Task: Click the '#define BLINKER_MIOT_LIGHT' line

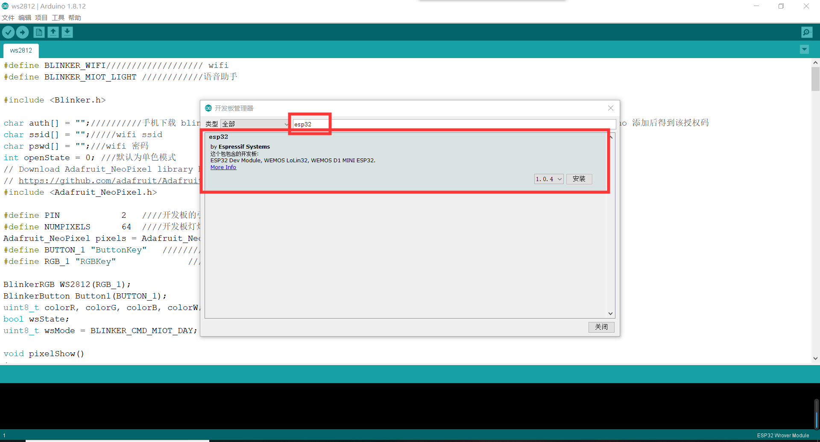Action: pos(120,77)
